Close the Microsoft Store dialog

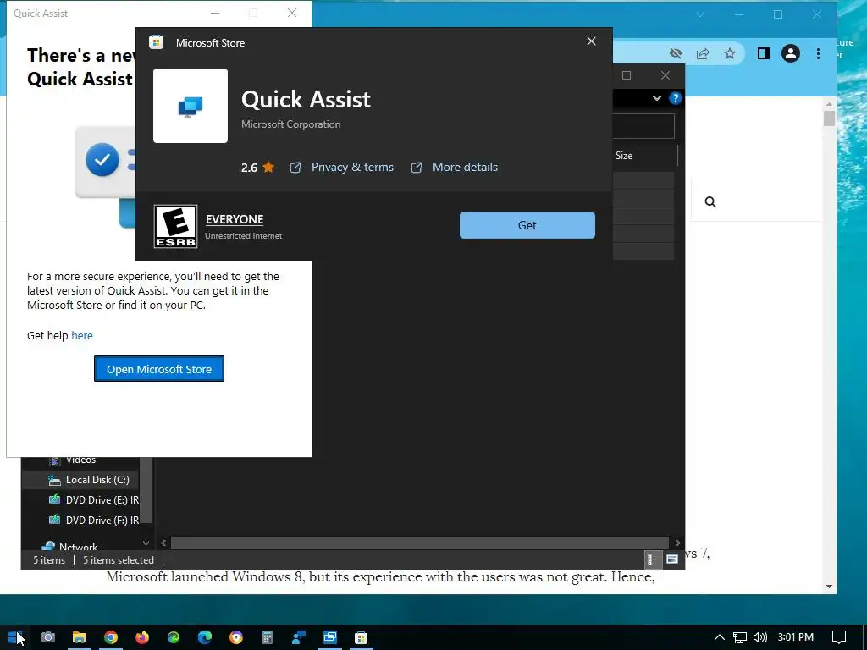click(x=591, y=41)
